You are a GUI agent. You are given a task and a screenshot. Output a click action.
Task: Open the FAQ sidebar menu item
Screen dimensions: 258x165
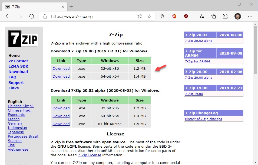12,77
